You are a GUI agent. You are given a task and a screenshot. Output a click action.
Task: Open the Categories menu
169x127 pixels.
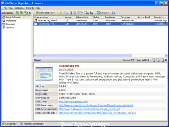coord(20,8)
